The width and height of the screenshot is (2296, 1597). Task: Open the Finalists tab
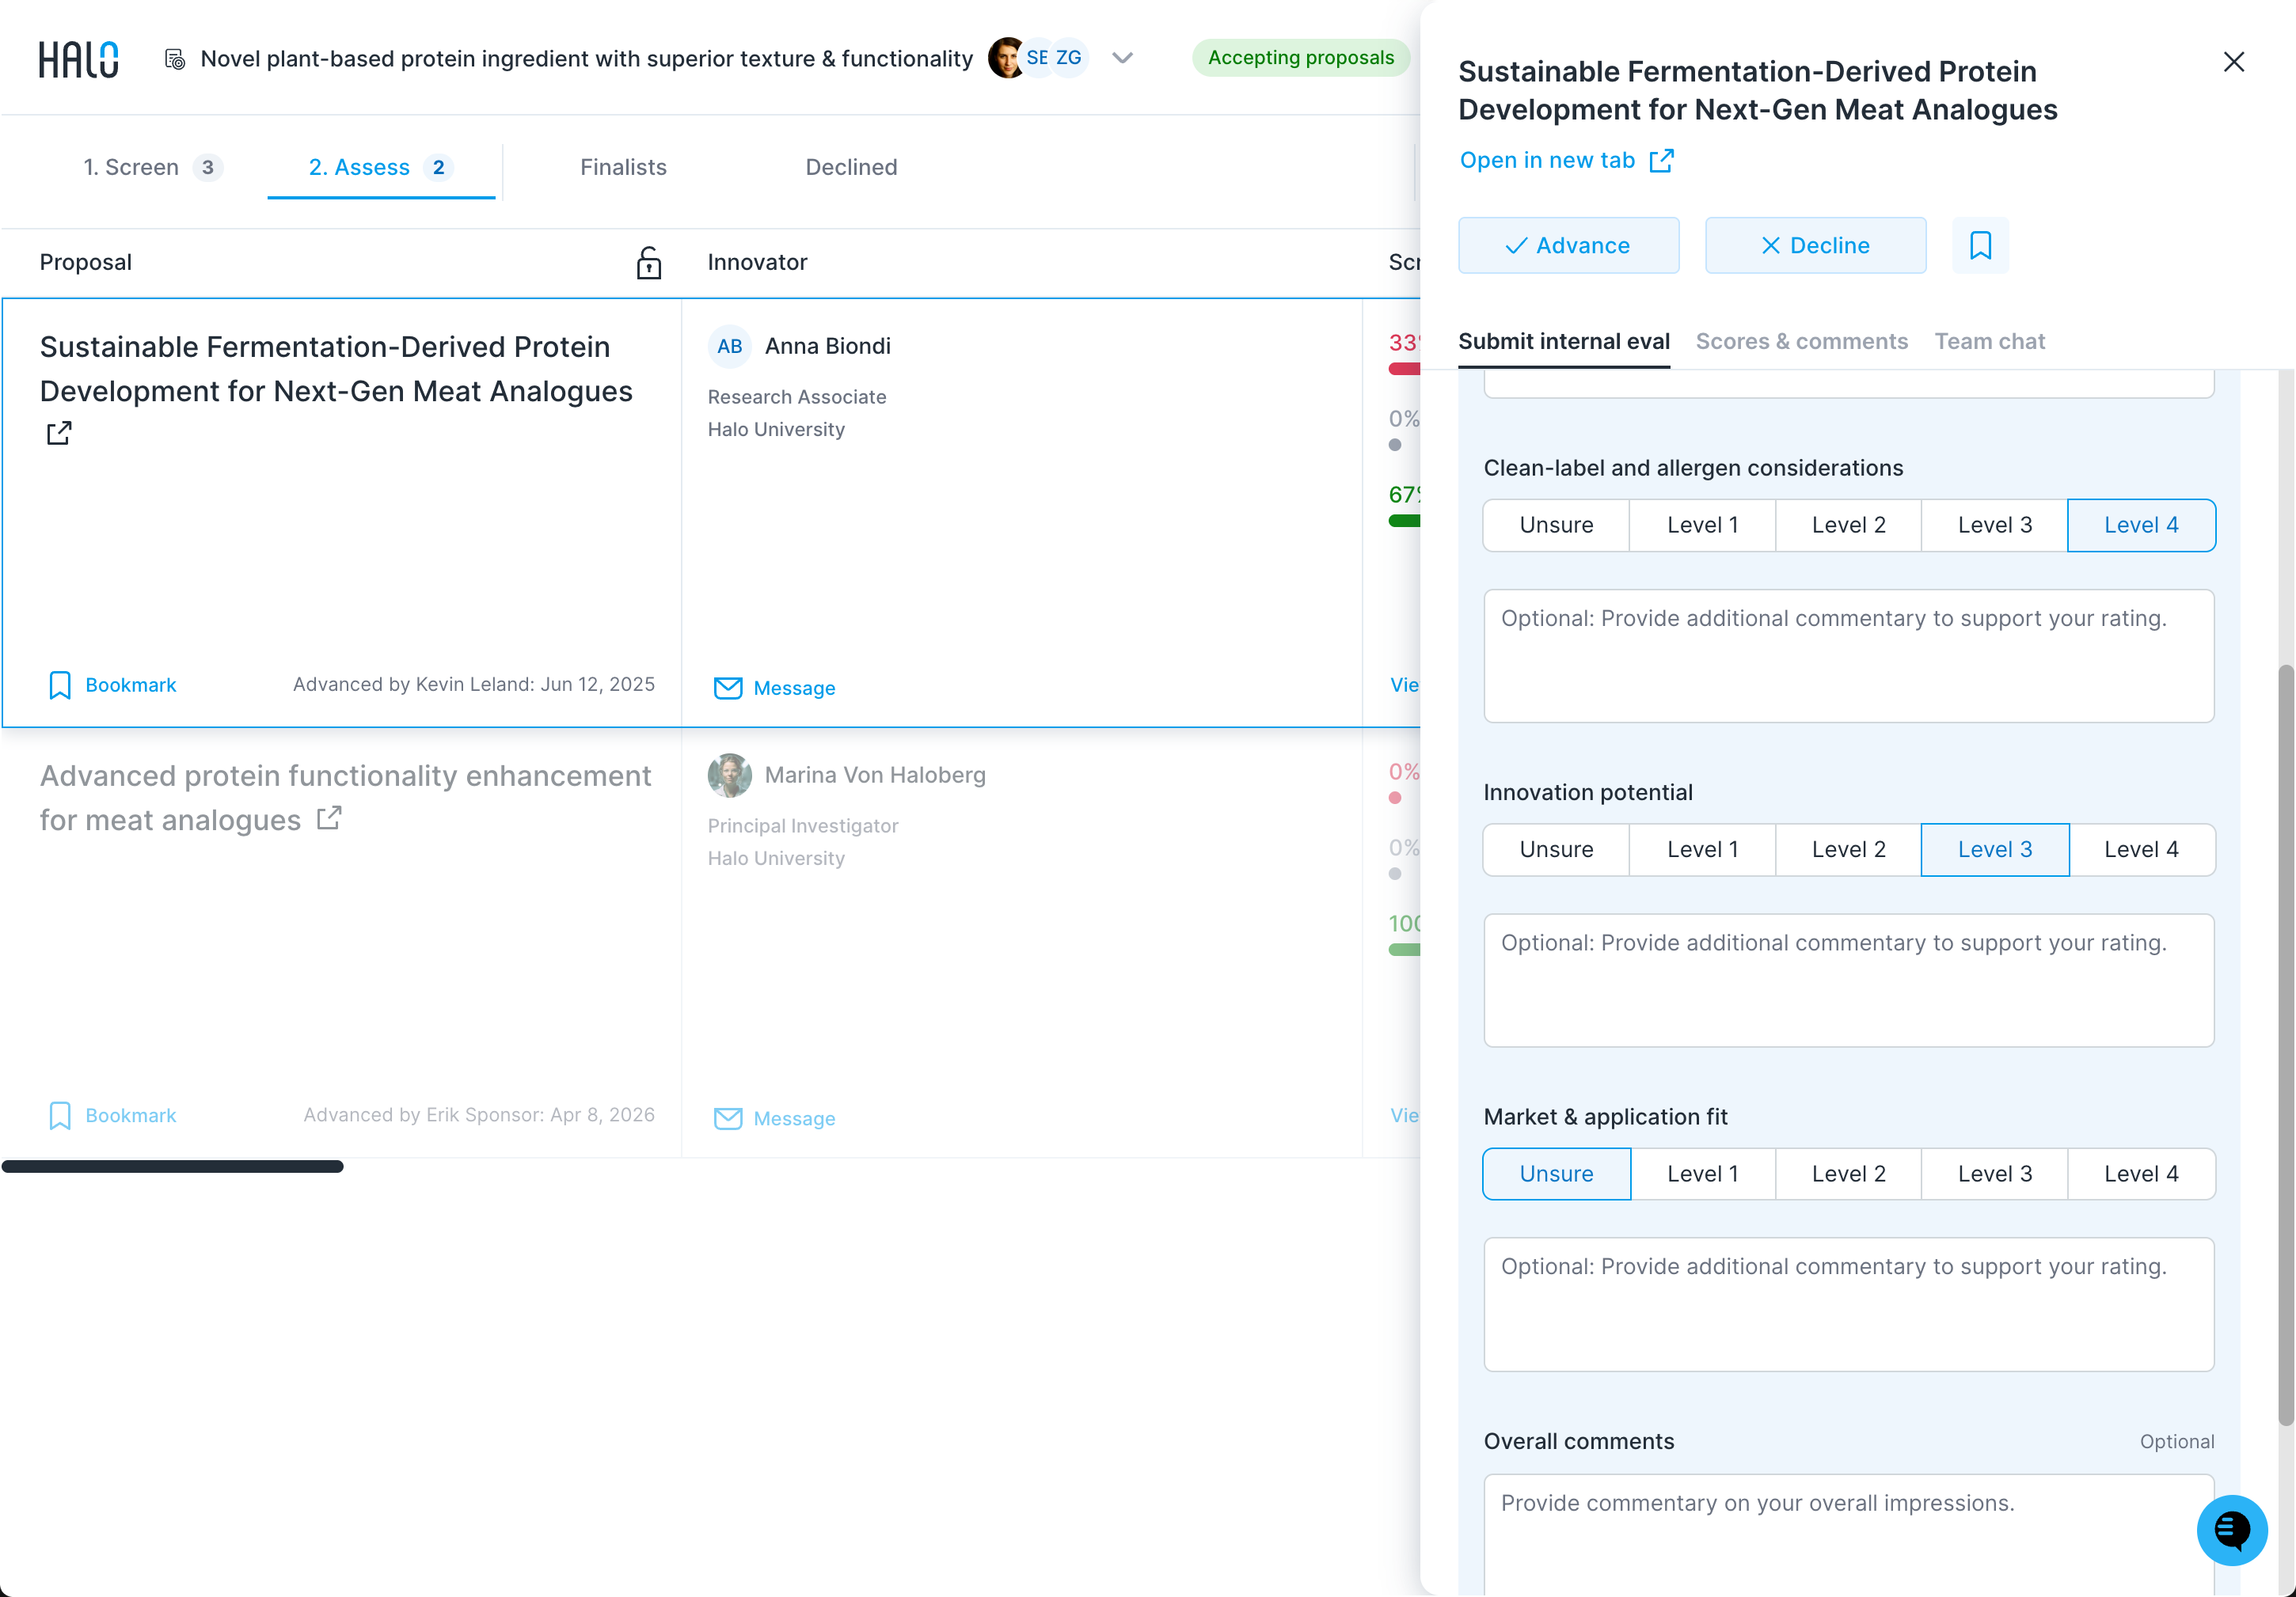(x=623, y=167)
